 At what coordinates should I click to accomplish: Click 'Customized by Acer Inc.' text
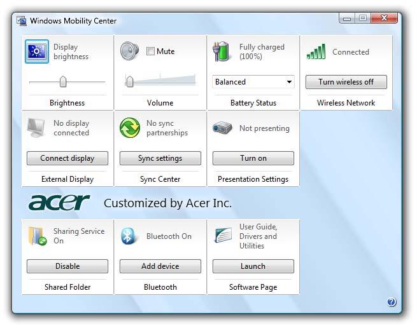pyautogui.click(x=167, y=203)
